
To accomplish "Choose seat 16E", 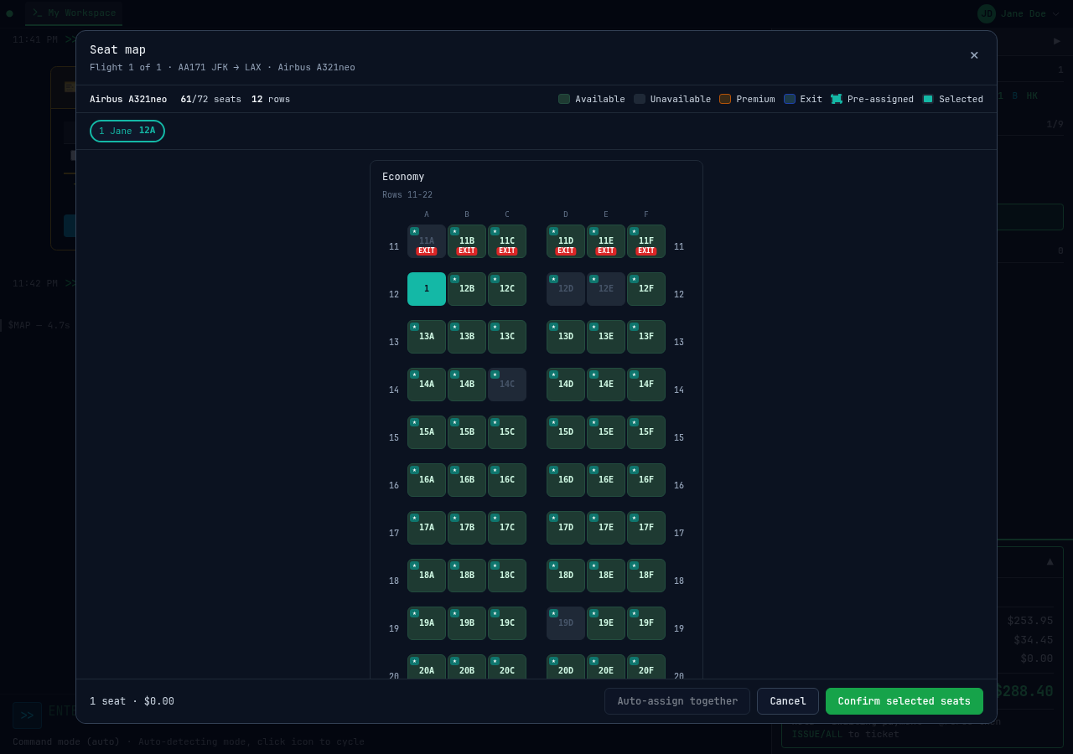I will 606,480.
